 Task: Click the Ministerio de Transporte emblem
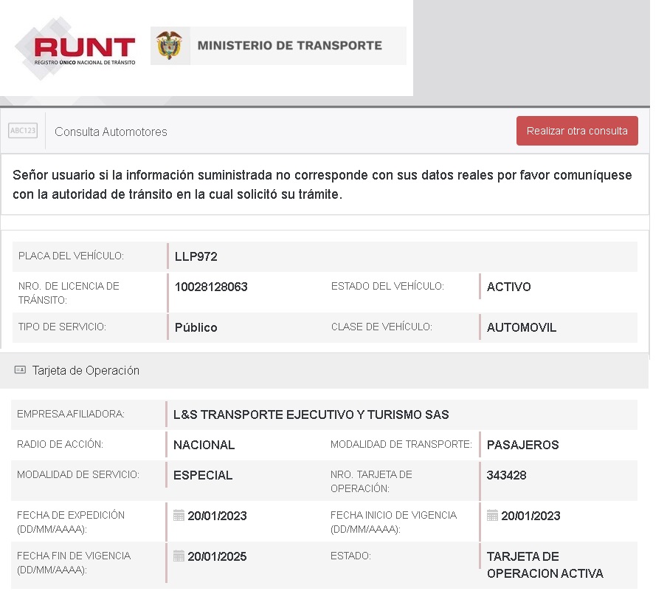pyautogui.click(x=169, y=46)
